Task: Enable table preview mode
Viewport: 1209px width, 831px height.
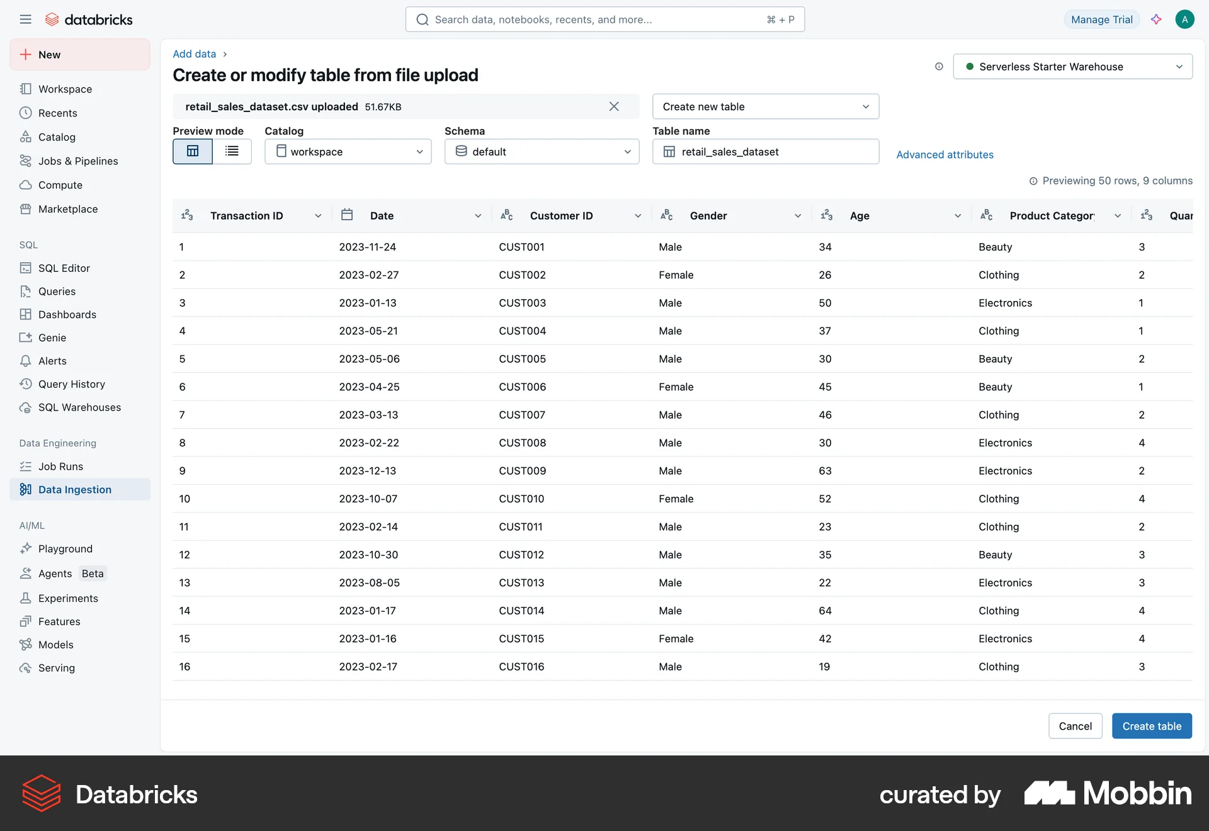Action: tap(192, 151)
